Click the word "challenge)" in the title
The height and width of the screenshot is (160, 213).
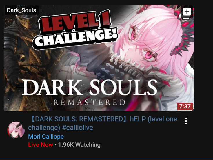pyautogui.click(x=44, y=128)
